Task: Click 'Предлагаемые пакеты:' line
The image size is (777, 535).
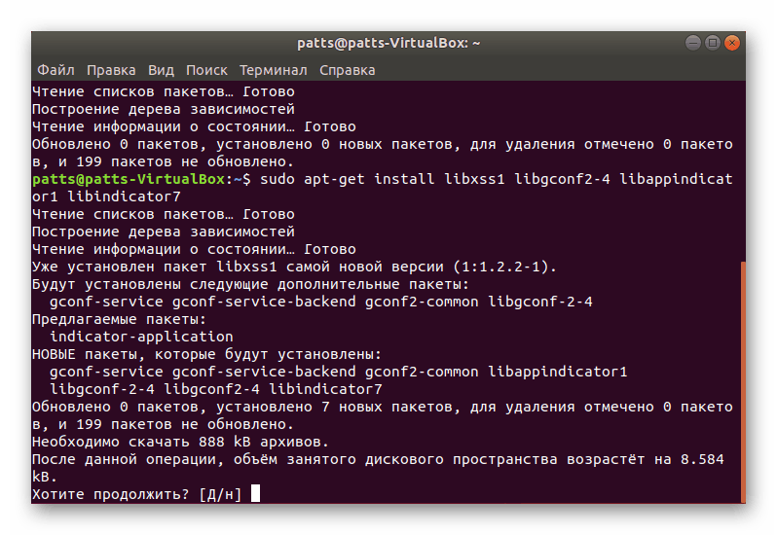Action: pos(119,319)
